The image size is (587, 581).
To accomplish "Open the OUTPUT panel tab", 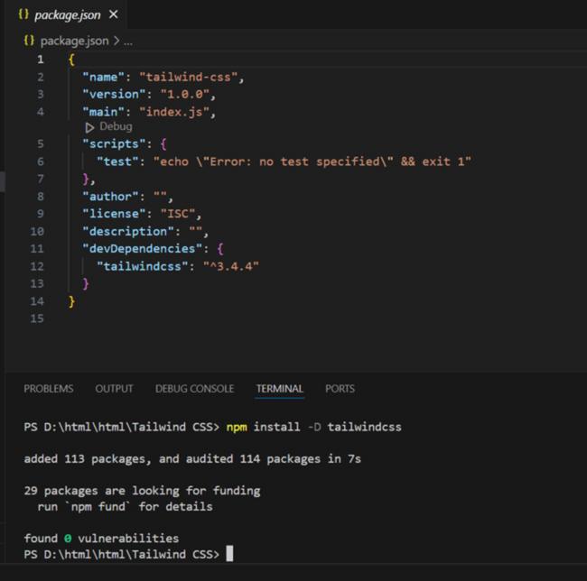I will [x=114, y=389].
